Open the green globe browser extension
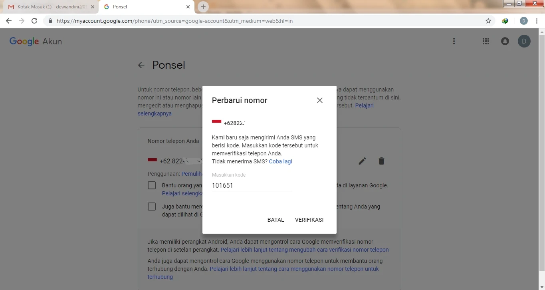 click(x=505, y=21)
